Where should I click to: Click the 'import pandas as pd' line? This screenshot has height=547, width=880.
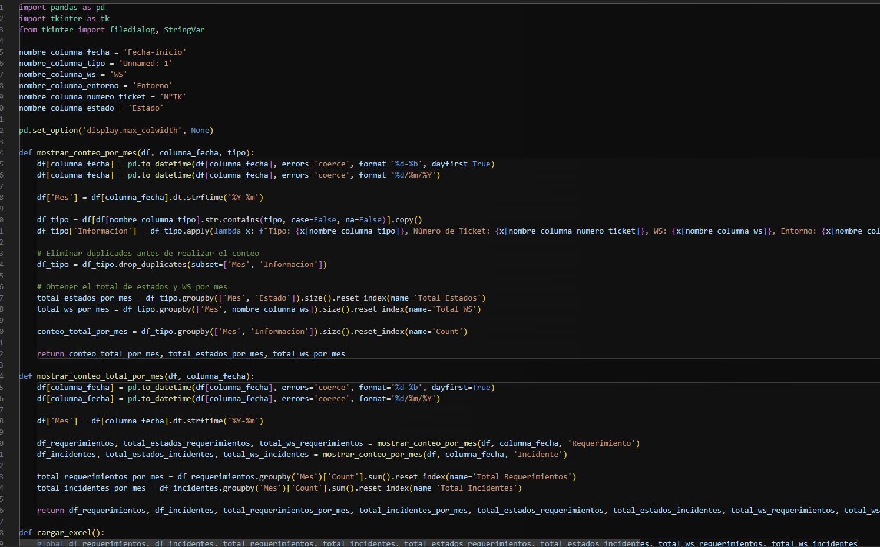coord(62,8)
